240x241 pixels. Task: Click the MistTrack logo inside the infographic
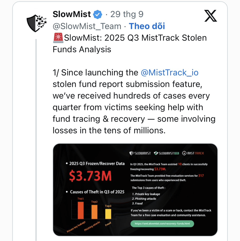pyautogui.click(x=197, y=153)
